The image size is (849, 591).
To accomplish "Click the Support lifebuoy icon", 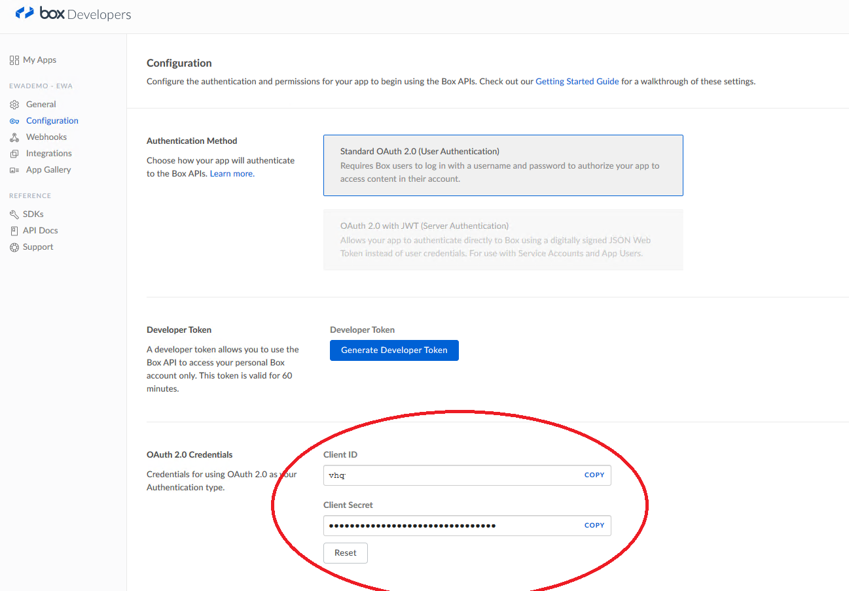I will tap(14, 247).
